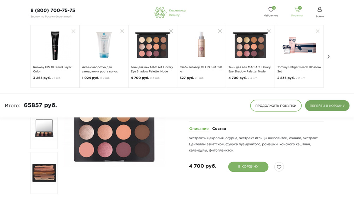
Task: Click the user login icon
Action: coord(319,10)
